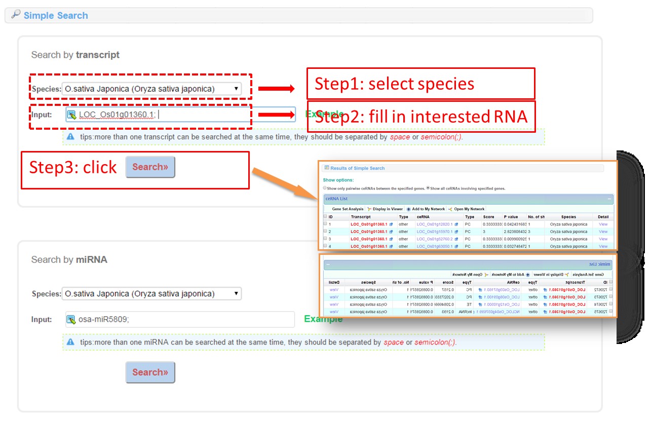The image size is (651, 421).
Task: Click the icon inside the miRNA input field
Action: coord(71,320)
